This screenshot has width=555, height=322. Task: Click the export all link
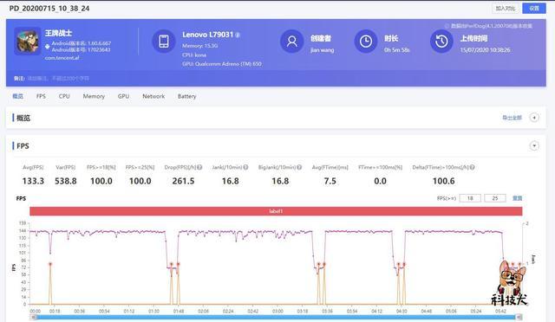[512, 118]
